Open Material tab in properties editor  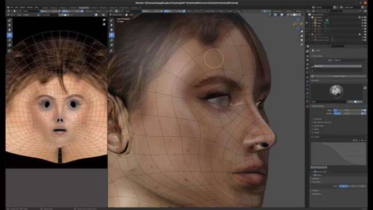(x=307, y=101)
